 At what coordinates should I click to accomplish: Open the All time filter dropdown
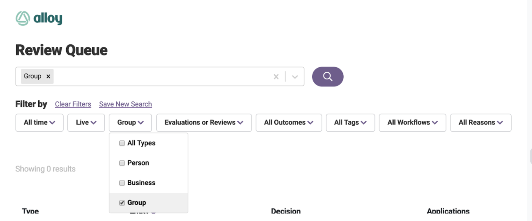39,123
